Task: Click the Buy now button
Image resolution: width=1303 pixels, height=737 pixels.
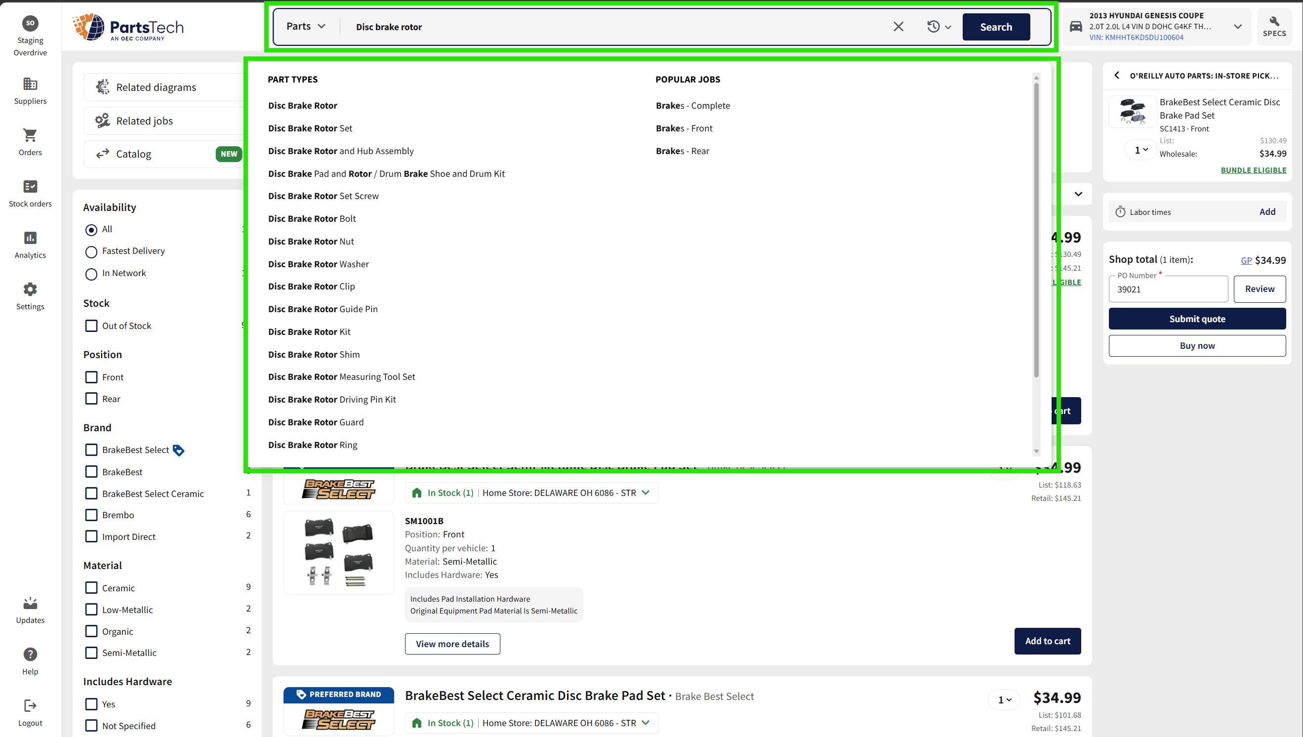Action: (x=1197, y=346)
